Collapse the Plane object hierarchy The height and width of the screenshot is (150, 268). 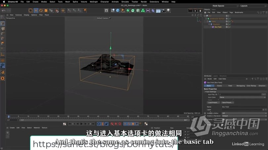208,21
